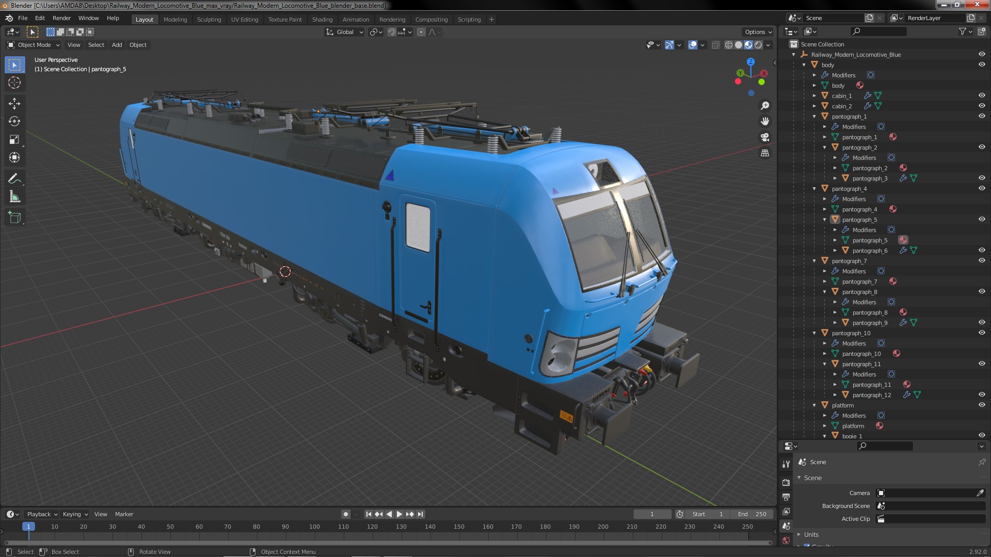The image size is (991, 557).
Task: Switch to orthographic view grid icon
Action: click(x=765, y=153)
